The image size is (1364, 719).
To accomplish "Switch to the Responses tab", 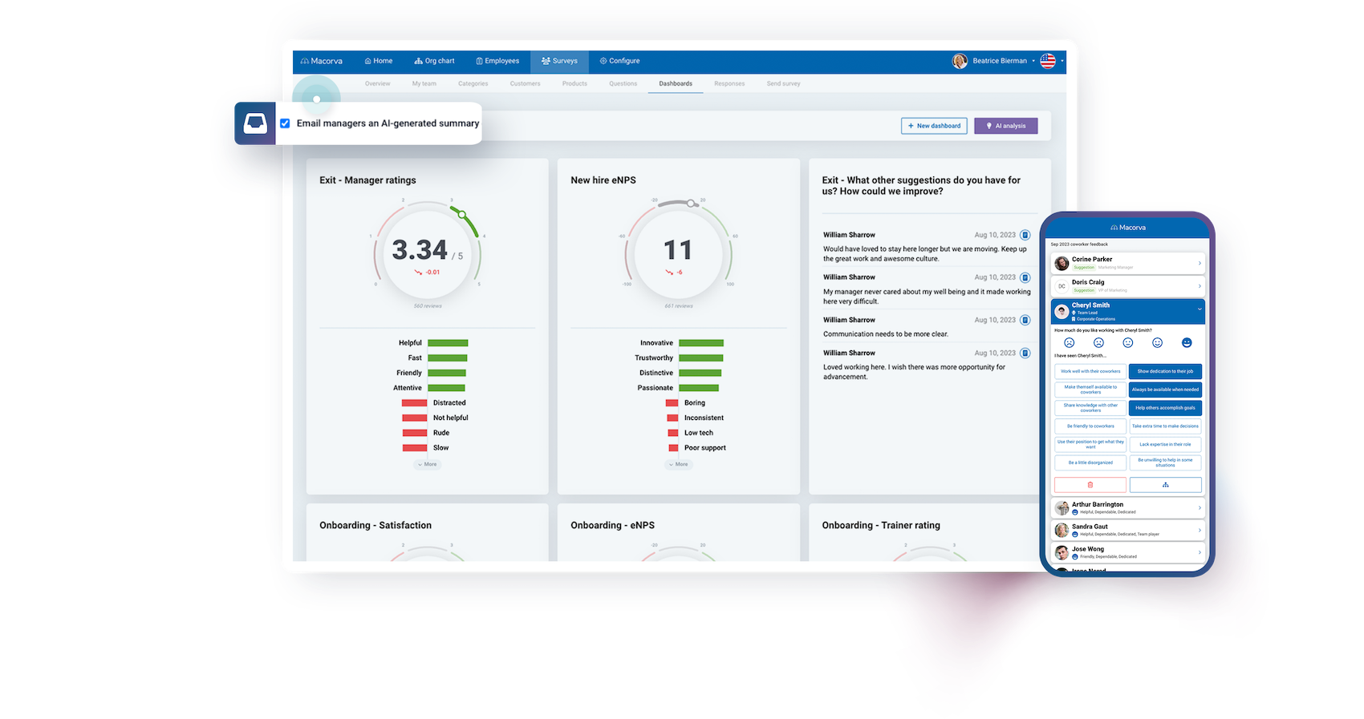I will (x=729, y=83).
